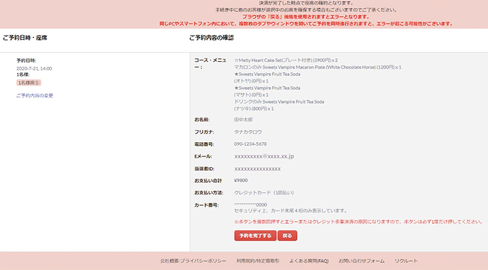Click the pink 1名様席① seat badge

pyautogui.click(x=29, y=83)
